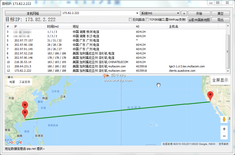Click the plus button beside DNS dropdown
Image resolution: width=235 pixels, height=155 pixels.
tap(184, 13)
